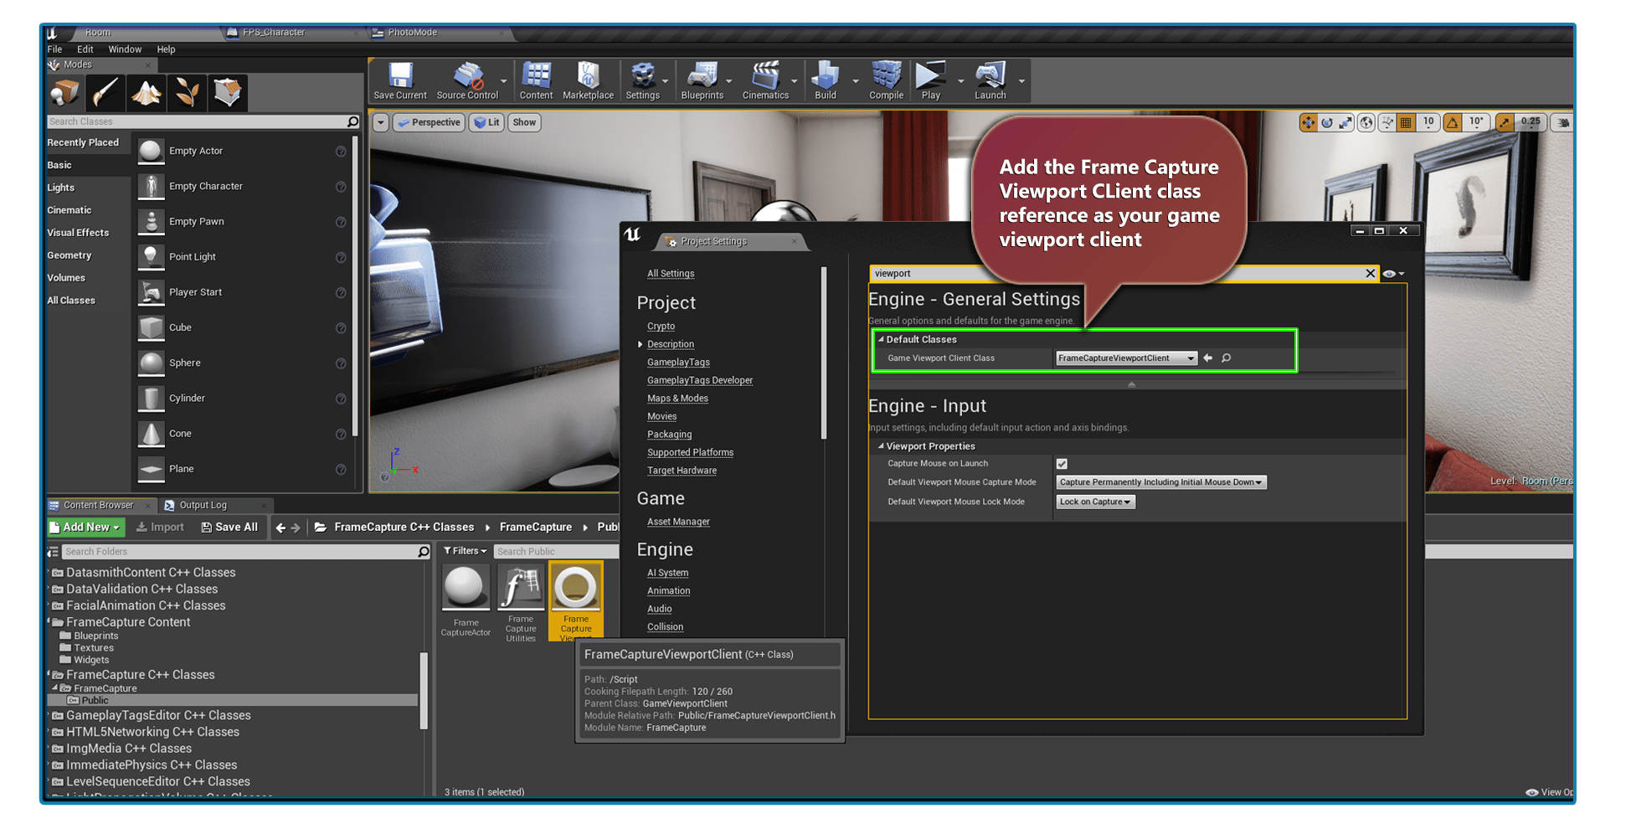Click the Search Folders input field
The width and height of the screenshot is (1636, 829).
pyautogui.click(x=239, y=552)
